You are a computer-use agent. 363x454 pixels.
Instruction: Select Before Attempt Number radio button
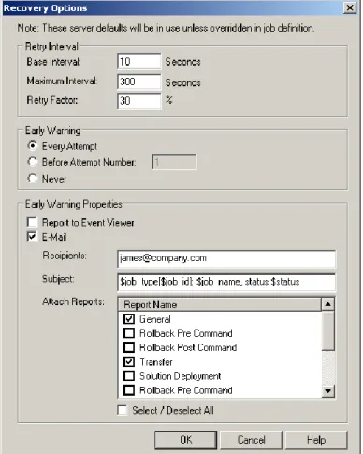(33, 162)
